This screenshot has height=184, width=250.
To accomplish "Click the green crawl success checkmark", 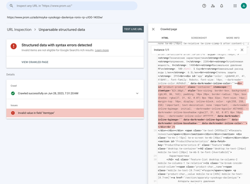I will 13,93.
